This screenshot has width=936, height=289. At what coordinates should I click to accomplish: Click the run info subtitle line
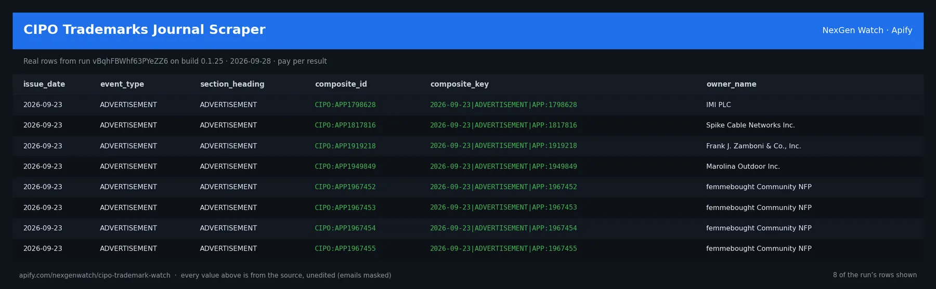175,61
